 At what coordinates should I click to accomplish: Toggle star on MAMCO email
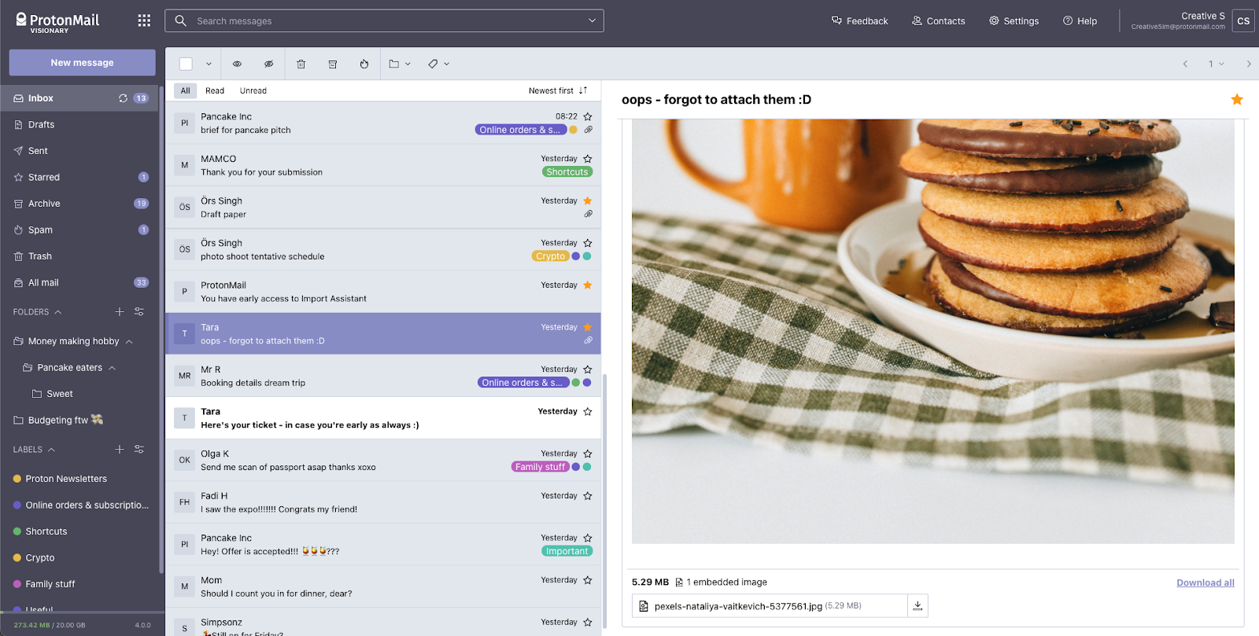[588, 159]
